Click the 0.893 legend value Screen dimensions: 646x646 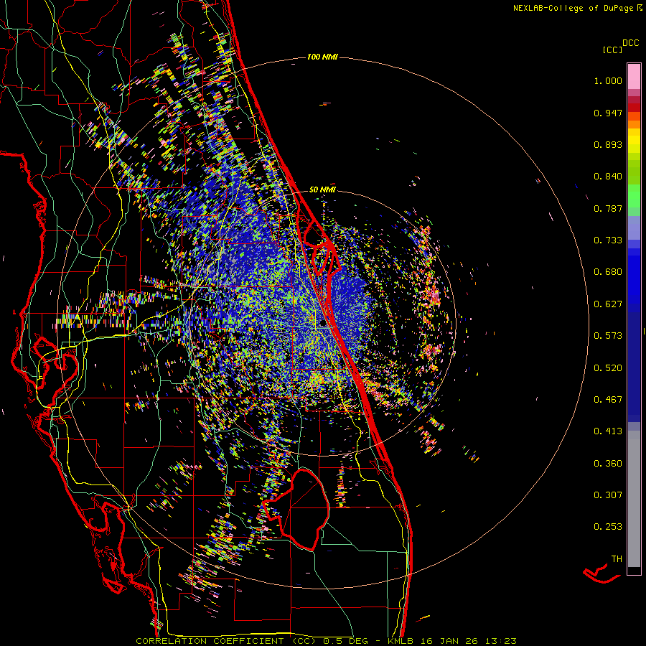[x=608, y=144]
